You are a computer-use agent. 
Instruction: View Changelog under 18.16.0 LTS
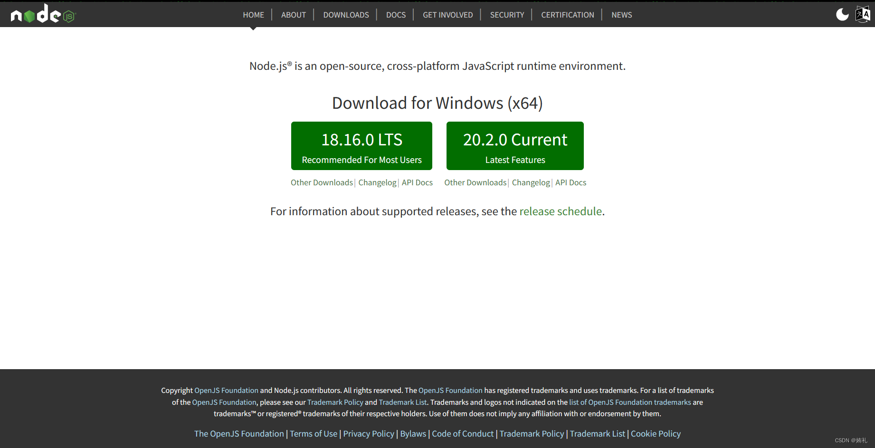(x=377, y=182)
